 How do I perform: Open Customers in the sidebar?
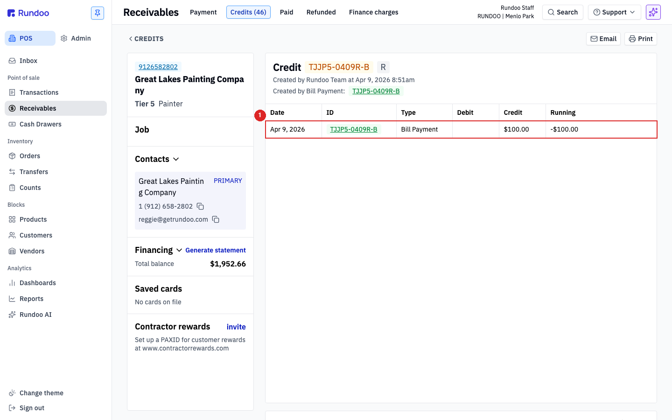56,235
